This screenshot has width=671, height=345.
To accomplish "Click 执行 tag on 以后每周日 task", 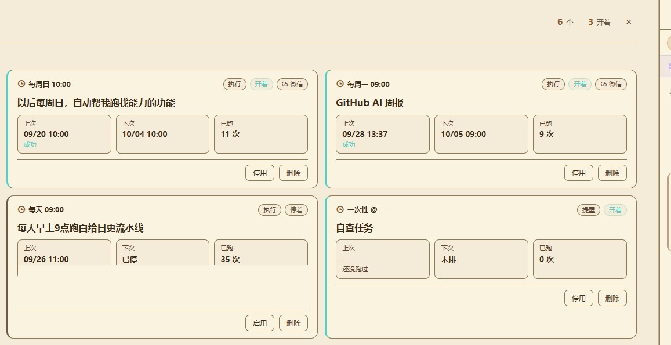I will pos(234,84).
